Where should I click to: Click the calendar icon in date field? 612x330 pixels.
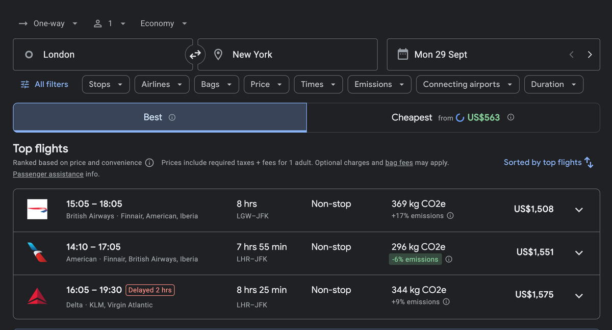tap(403, 54)
